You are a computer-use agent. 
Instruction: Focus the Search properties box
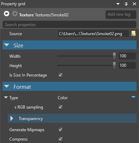tap(69, 25)
